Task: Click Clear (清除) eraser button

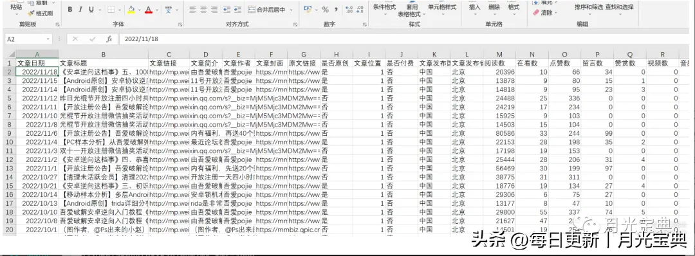Action: 545,13
